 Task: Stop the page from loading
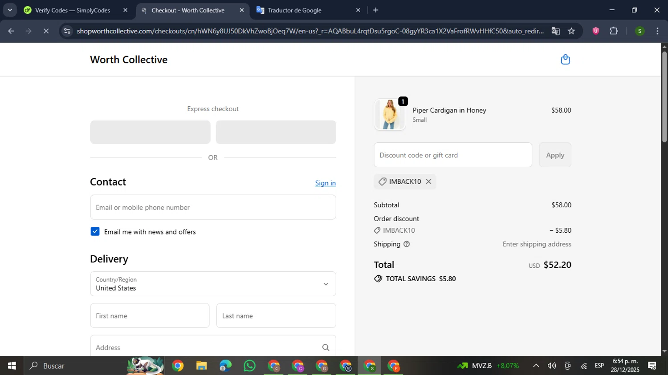point(46,31)
